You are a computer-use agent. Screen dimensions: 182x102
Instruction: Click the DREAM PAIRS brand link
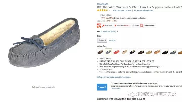point(103,4)
